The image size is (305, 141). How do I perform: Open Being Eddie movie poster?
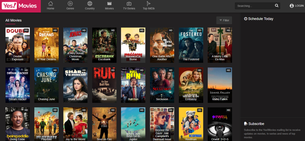[x=17, y=124]
